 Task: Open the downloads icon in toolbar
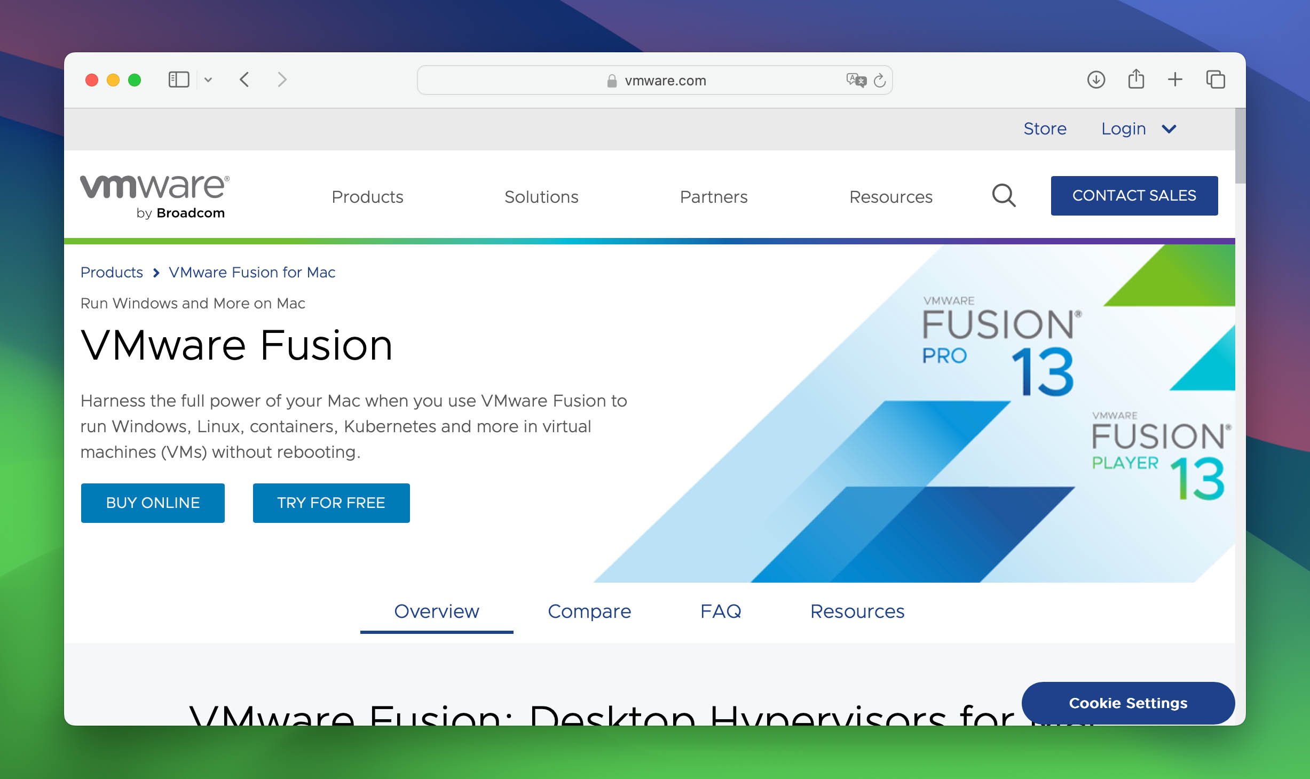tap(1096, 80)
